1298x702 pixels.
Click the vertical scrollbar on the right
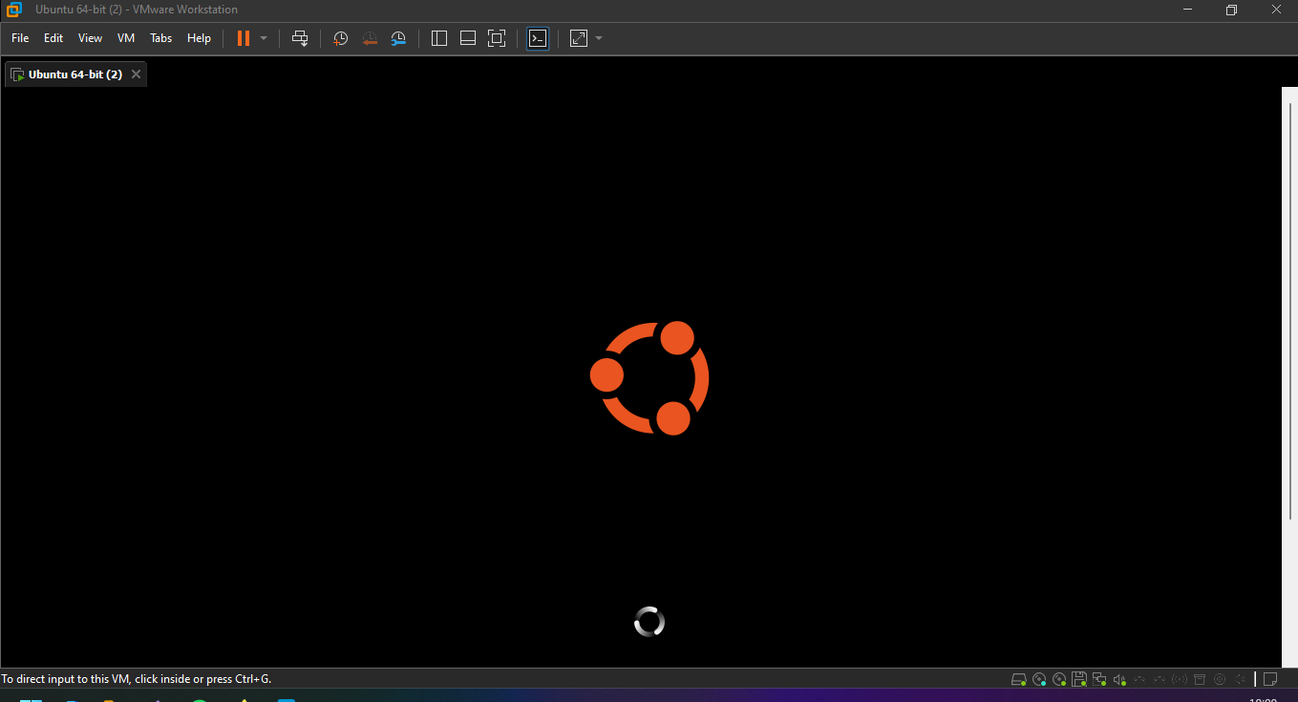coord(1288,306)
